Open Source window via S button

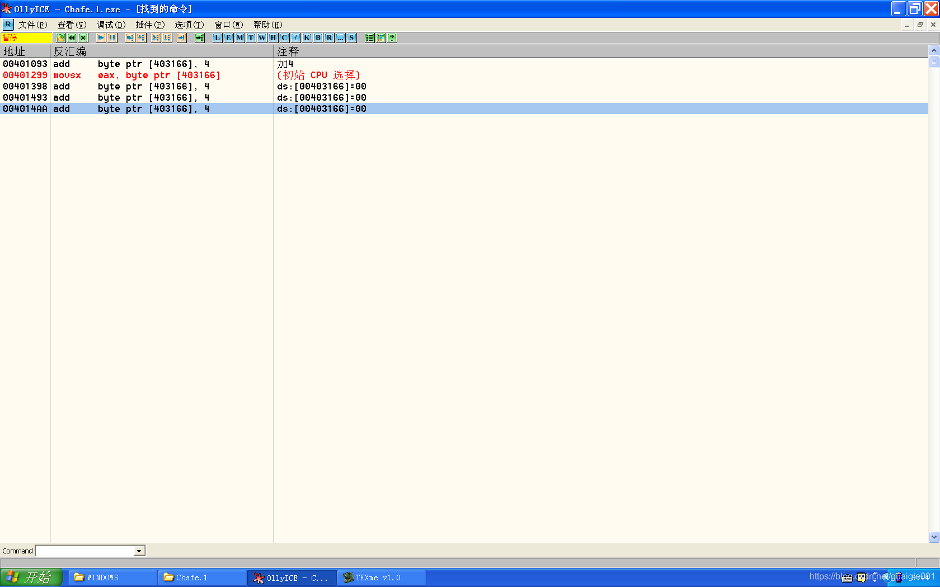[352, 37]
